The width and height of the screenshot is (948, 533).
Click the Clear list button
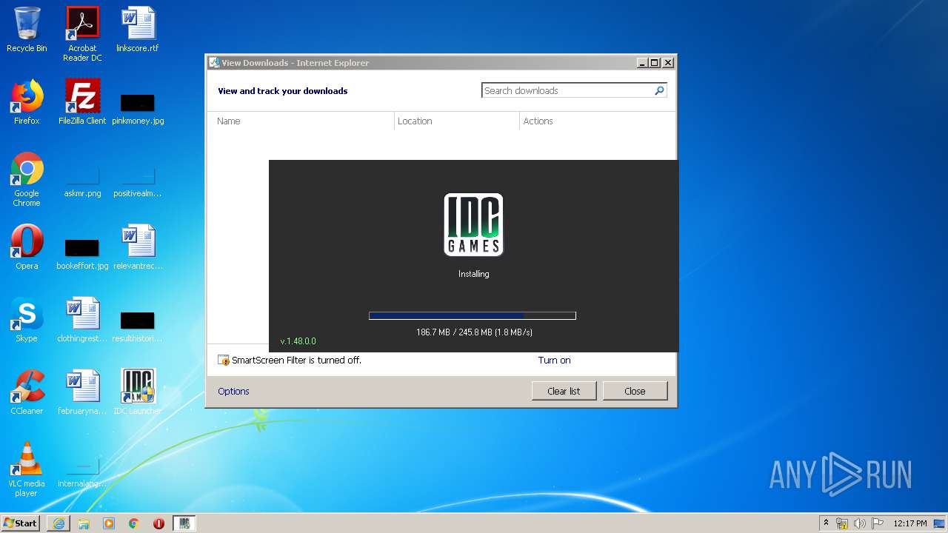[x=564, y=391]
